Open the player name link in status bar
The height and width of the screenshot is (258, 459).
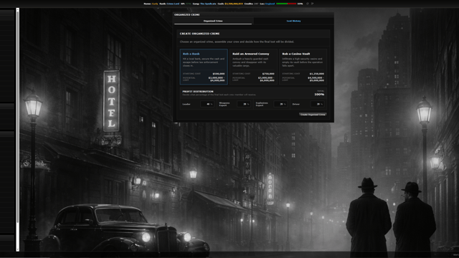(155, 4)
